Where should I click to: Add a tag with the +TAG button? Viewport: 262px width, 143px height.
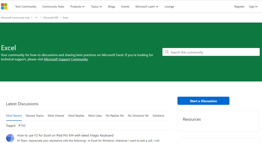coord(22,125)
